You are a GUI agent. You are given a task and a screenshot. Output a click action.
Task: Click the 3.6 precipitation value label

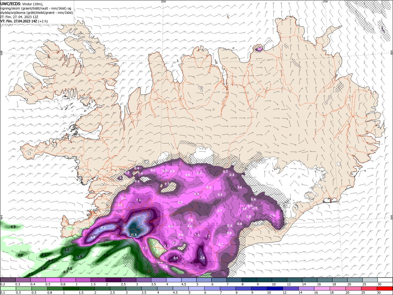202,258
